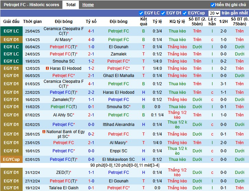249x191 pixels.
Task: Click Smouha SC away team on 11/02/25
Action: (x=118, y=107)
